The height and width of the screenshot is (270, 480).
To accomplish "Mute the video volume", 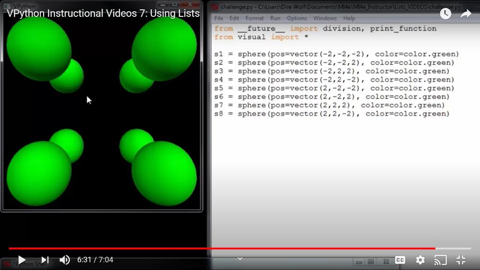I will pyautogui.click(x=65, y=260).
